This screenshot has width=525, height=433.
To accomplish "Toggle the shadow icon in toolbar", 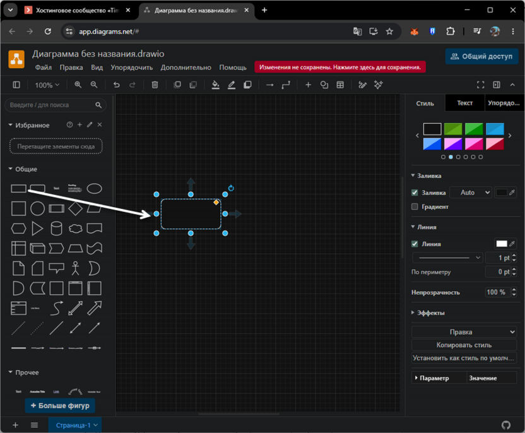I will tap(247, 85).
